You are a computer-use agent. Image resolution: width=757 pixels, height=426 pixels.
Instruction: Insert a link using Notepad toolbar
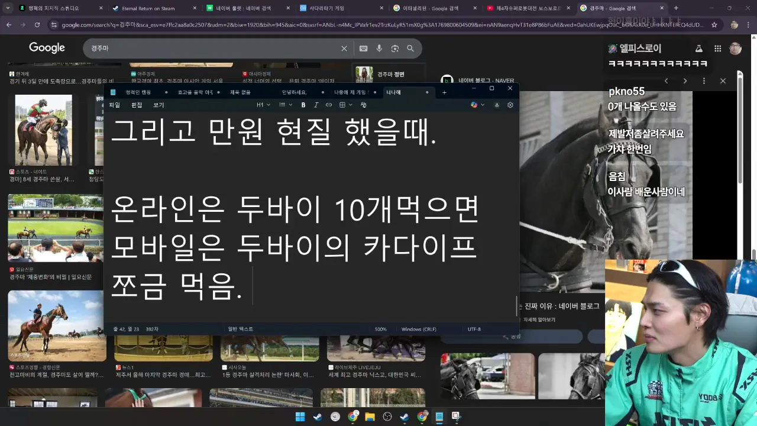pos(329,105)
